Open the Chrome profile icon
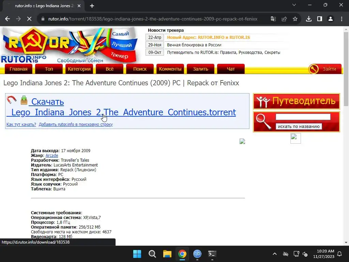This screenshot has height=262, width=349. coord(331,19)
